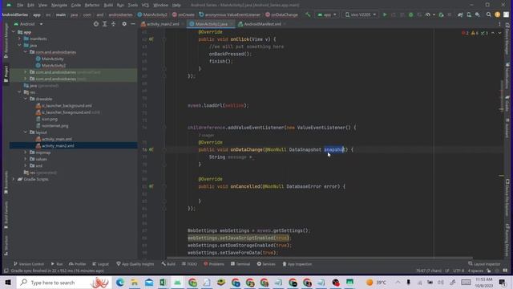The width and height of the screenshot is (513, 289).
Task: Open the Android project view dropdown
Action: pyautogui.click(x=29, y=24)
